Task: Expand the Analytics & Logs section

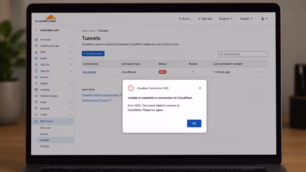Action: (x=71, y=46)
